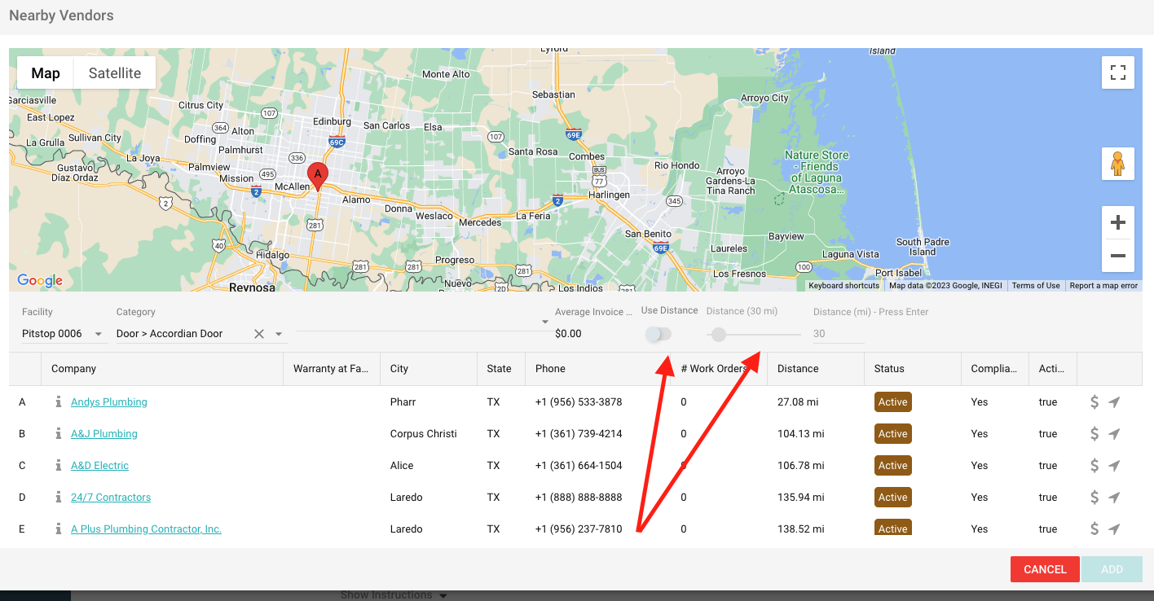Click the Distance (30 mi) slider handle
1154x601 pixels.
point(718,335)
